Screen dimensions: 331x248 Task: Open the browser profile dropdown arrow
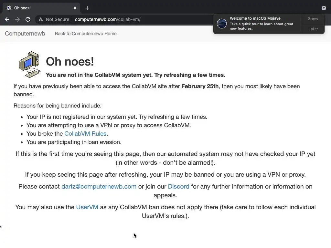[324, 8]
